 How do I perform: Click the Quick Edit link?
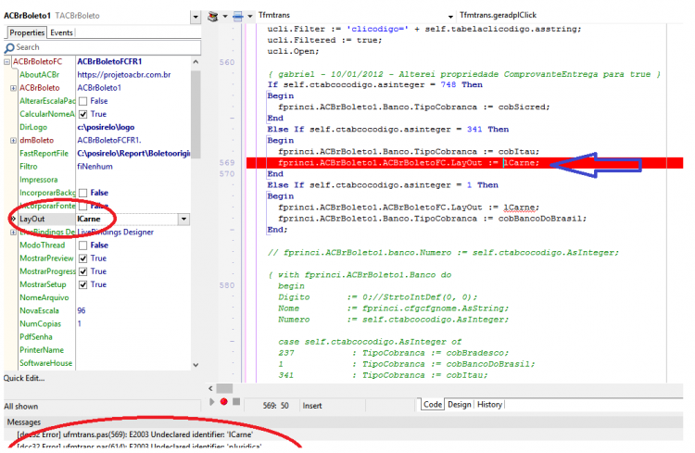(24, 378)
